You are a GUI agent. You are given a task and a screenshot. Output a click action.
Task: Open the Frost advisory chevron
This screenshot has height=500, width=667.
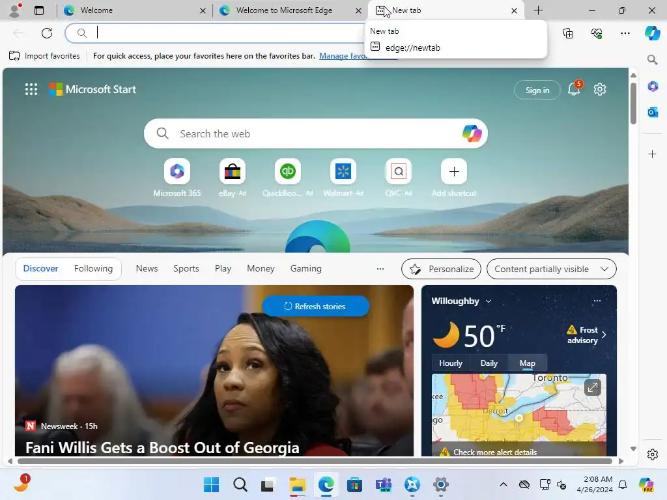[604, 335]
